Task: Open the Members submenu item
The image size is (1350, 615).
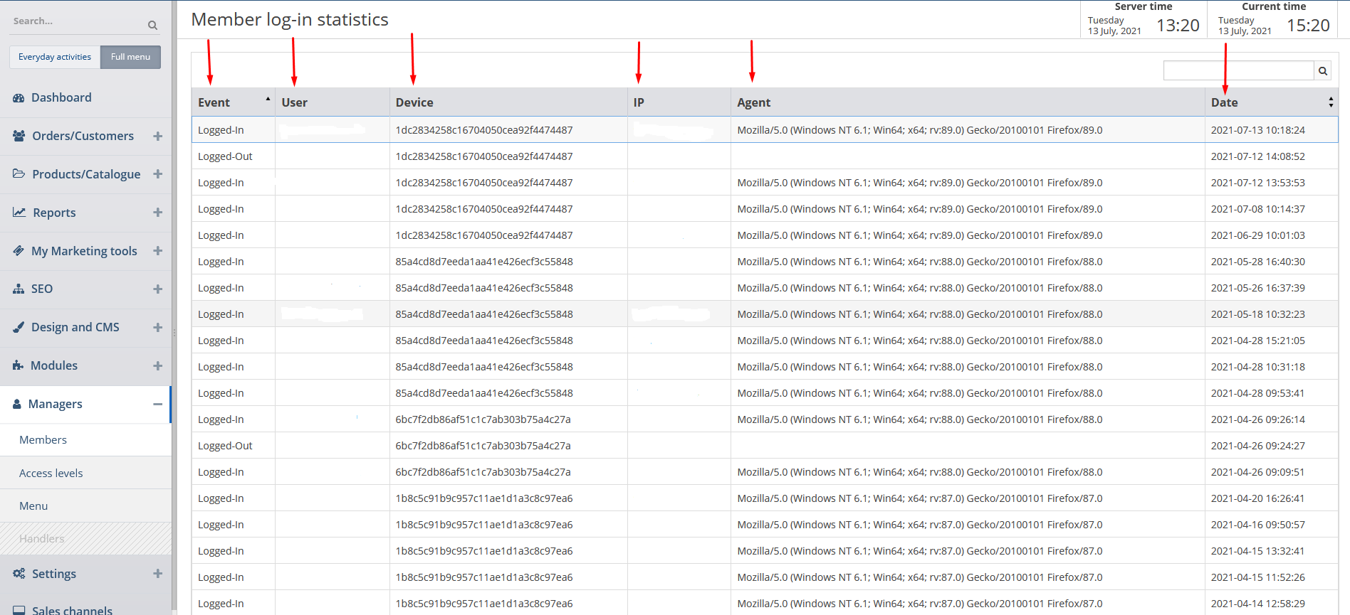Action: pos(43,440)
